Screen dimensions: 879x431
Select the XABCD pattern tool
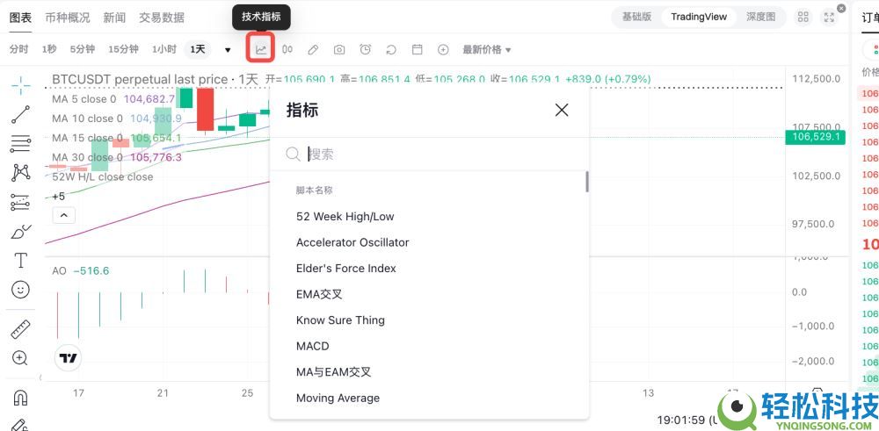[x=21, y=172]
